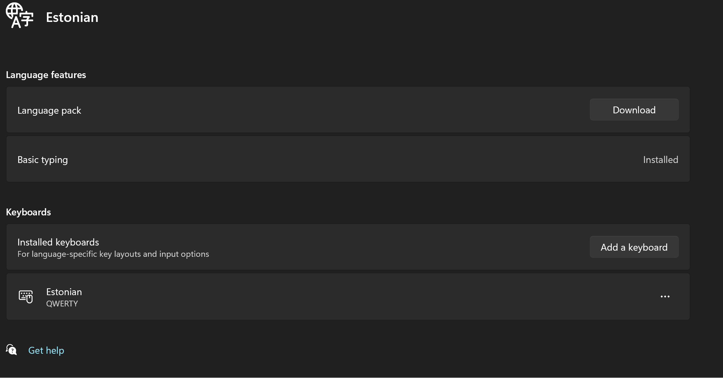The width and height of the screenshot is (723, 378).
Task: Click the Estonian page title
Action: point(72,17)
